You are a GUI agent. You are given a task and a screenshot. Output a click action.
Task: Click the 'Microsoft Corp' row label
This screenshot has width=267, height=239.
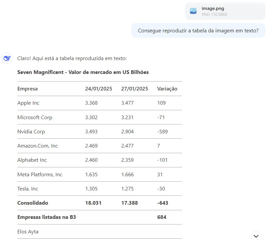[x=35, y=118]
